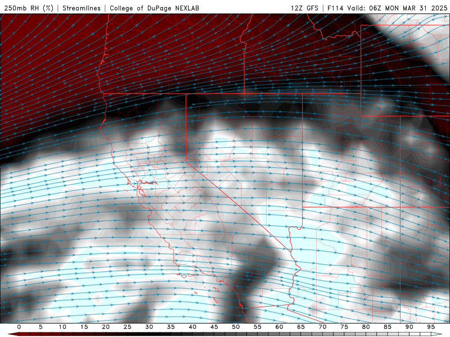The width and height of the screenshot is (450, 337).
Task: Click the '85' value on color scale
Action: [x=388, y=327]
